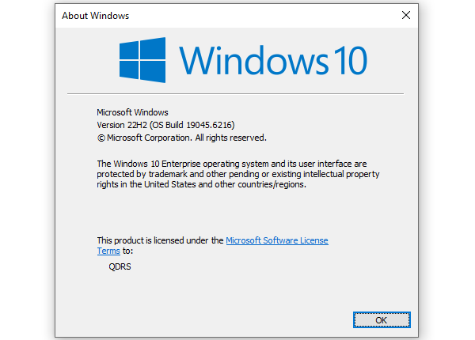Viewport: 475px width, 340px height.
Task: Click the 'Terms' link text
Action: coord(108,251)
